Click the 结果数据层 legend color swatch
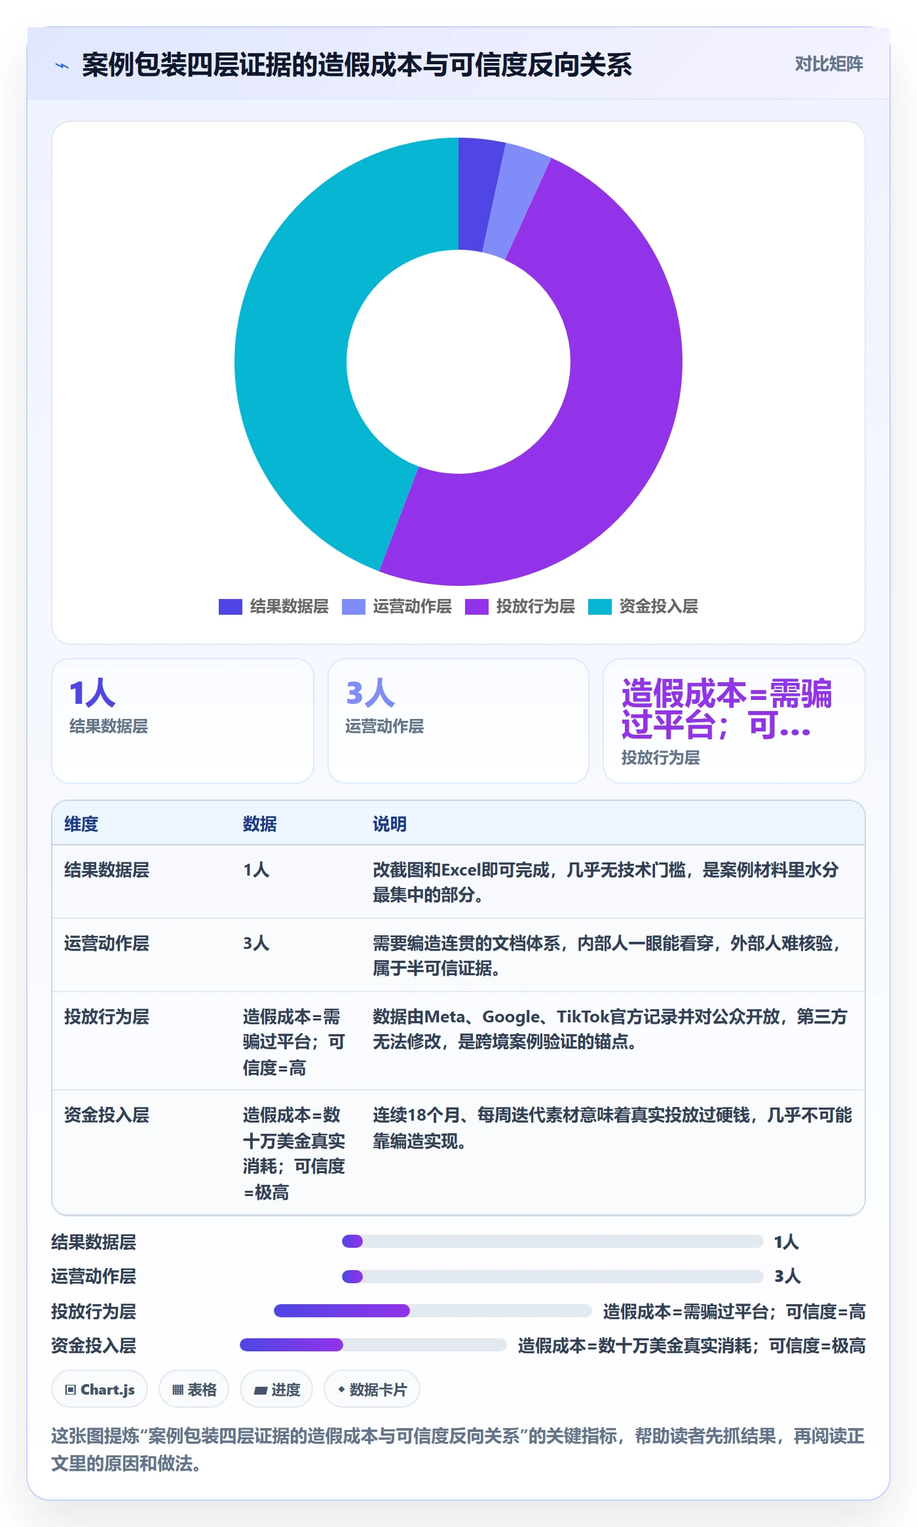This screenshot has width=917, height=1527. (x=230, y=607)
